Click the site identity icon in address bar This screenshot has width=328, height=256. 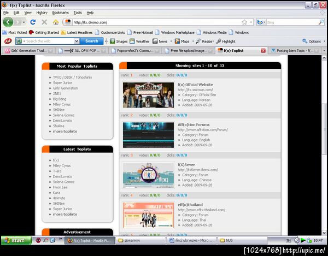[x=68, y=22]
